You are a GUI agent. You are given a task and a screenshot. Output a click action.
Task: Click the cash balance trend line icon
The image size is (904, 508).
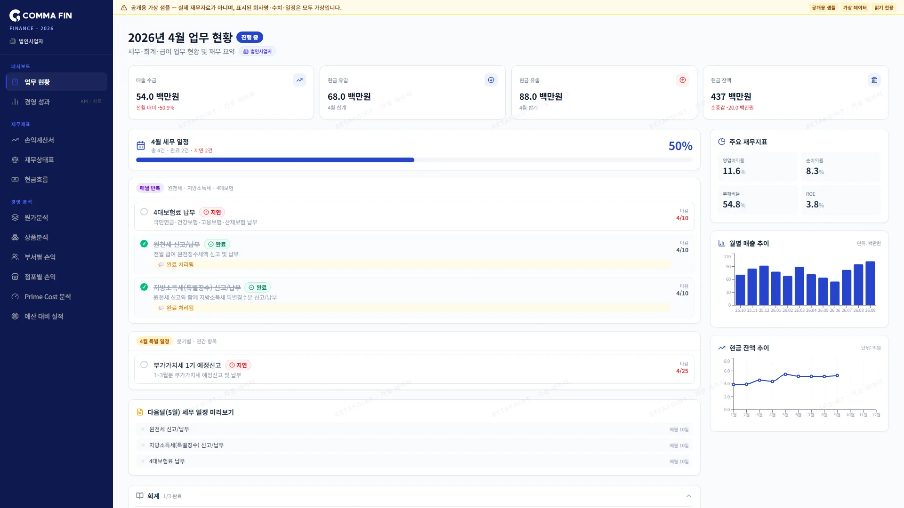(x=722, y=348)
